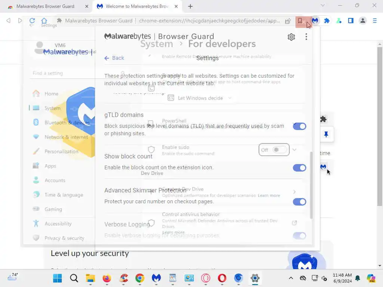
Task: Open the browser profile icon
Action: pyautogui.click(x=363, y=21)
